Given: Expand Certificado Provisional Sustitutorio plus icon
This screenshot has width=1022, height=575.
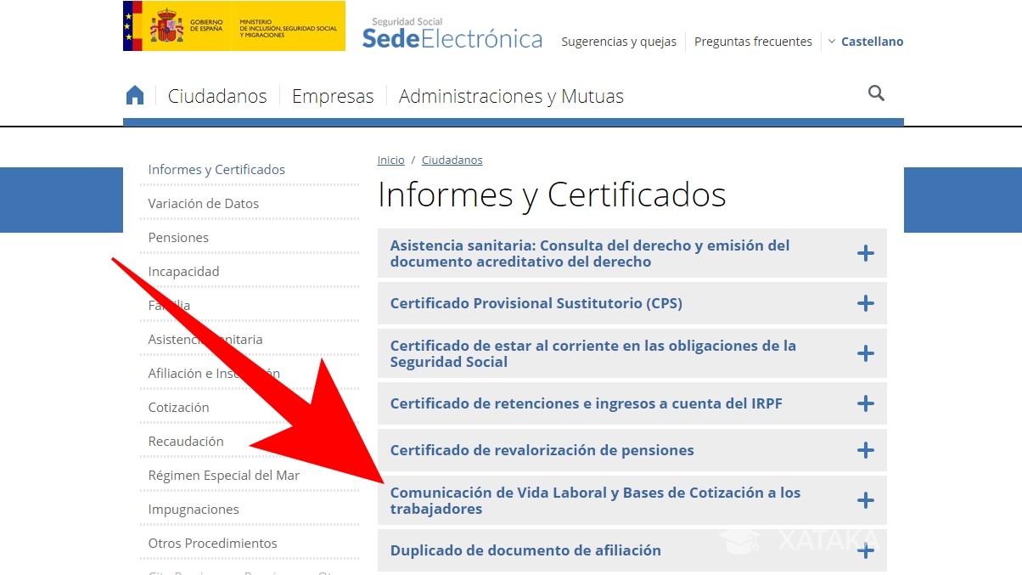Looking at the screenshot, I should click(865, 303).
